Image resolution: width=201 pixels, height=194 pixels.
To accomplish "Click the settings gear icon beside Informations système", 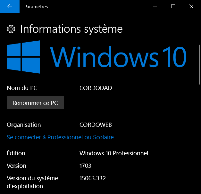I will pos(11,29).
